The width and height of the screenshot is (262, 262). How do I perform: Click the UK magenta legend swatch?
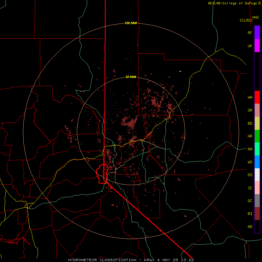(x=257, y=46)
